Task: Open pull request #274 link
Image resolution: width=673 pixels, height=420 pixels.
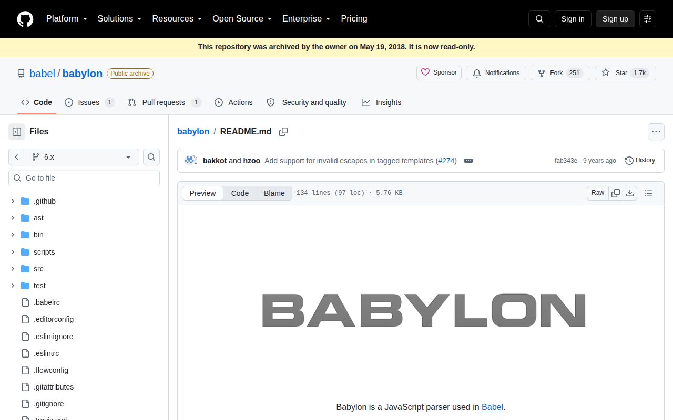Action: [447, 161]
